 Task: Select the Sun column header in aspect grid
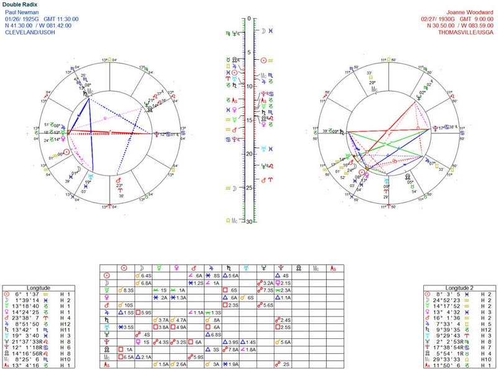(x=123, y=268)
